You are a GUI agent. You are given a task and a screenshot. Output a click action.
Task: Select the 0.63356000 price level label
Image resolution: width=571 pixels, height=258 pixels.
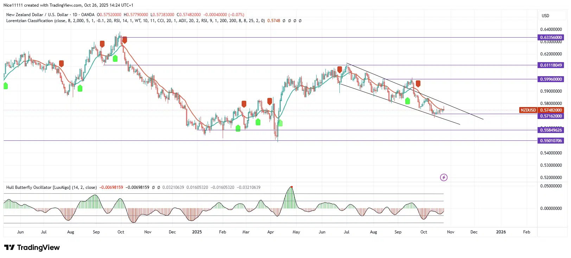coord(551,38)
